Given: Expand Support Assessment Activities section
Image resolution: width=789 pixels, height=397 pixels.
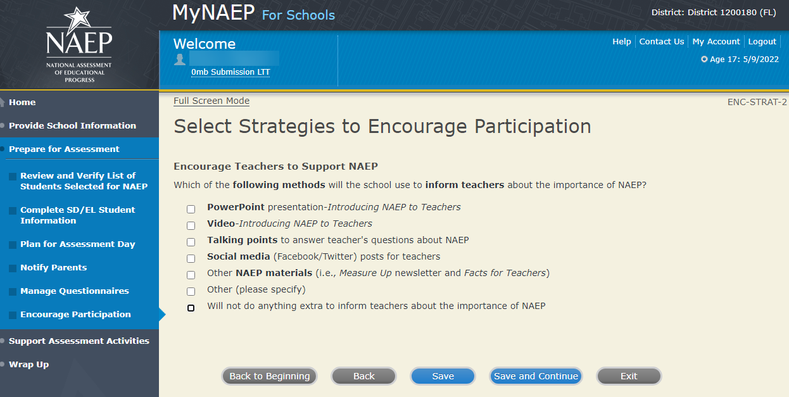Looking at the screenshot, I should point(79,341).
